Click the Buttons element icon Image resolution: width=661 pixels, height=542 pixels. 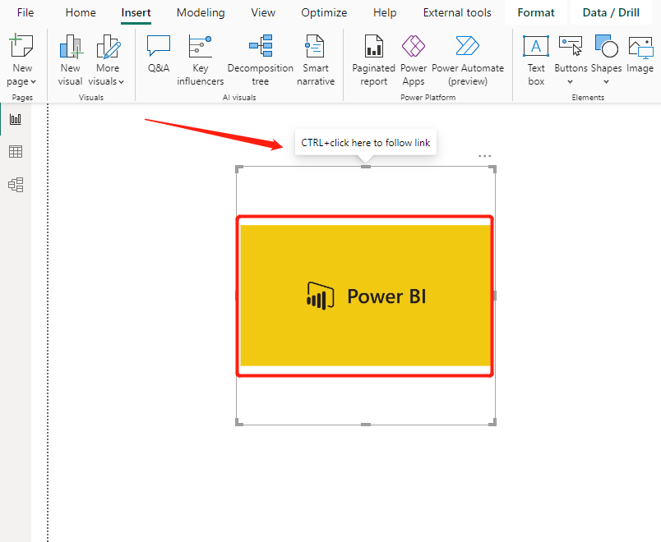point(571,45)
